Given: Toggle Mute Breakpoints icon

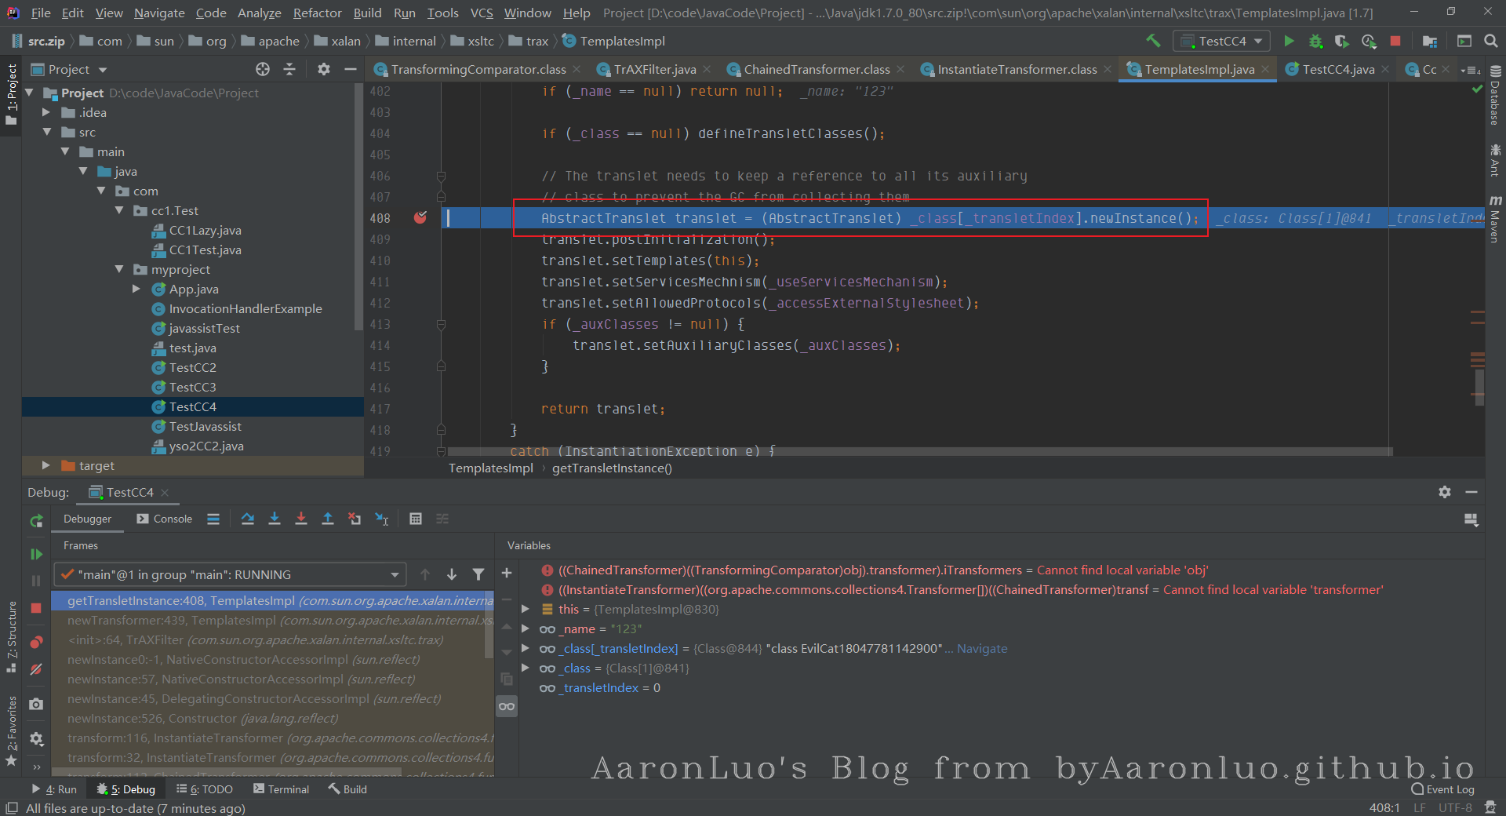Looking at the screenshot, I should pyautogui.click(x=36, y=669).
